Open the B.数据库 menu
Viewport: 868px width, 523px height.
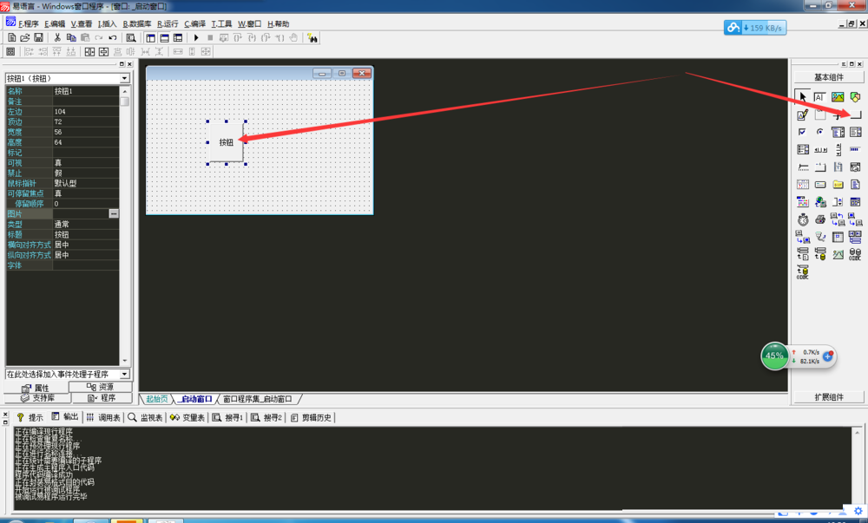(137, 23)
